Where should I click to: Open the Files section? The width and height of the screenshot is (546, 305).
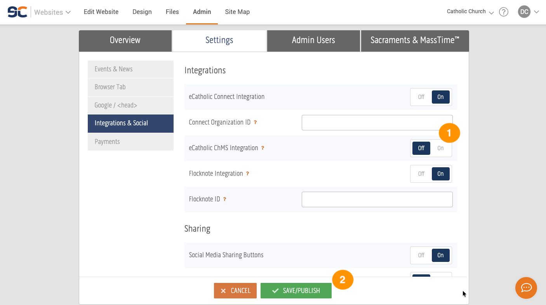coord(172,12)
